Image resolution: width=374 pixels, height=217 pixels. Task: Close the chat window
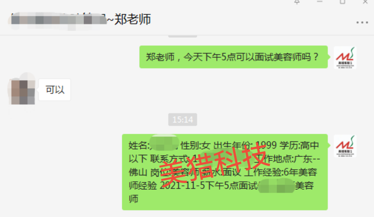[365, 2]
